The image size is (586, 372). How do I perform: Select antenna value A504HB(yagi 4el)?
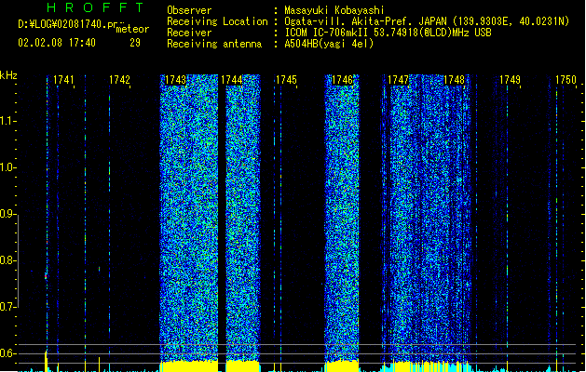[329, 44]
